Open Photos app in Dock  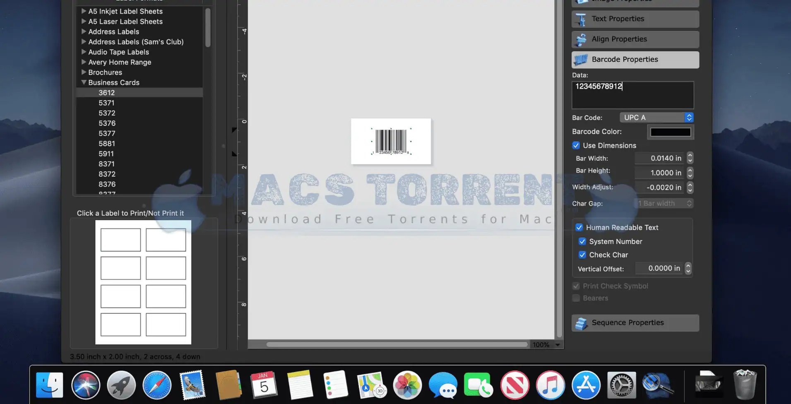coord(407,385)
